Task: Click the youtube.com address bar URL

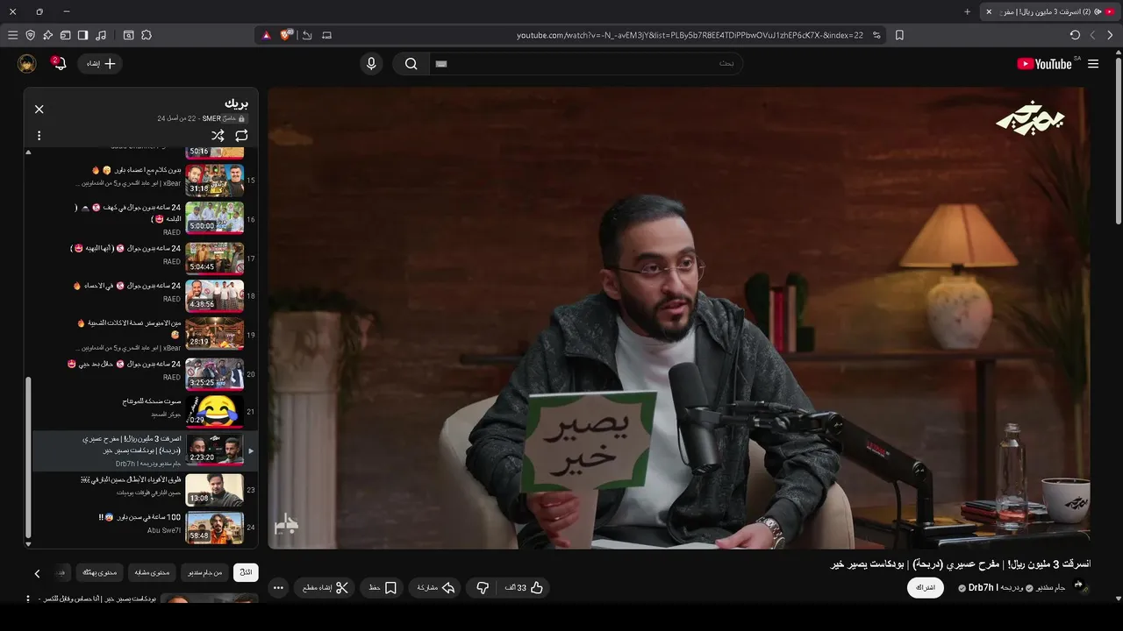Action: [690, 35]
